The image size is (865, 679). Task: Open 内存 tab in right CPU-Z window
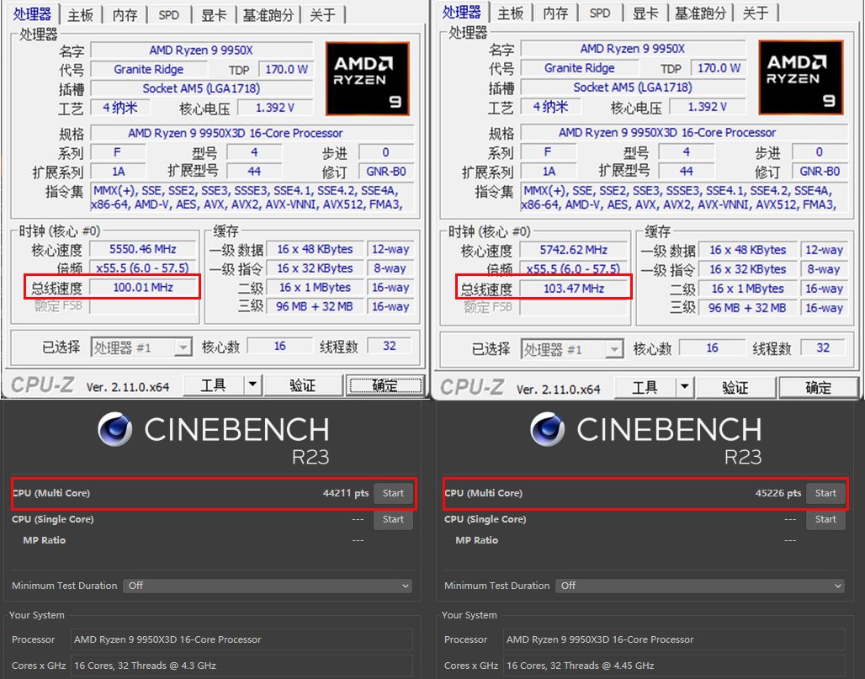(555, 13)
